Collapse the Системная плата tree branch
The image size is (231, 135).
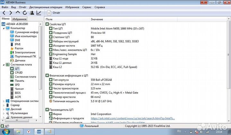click(x=4, y=65)
